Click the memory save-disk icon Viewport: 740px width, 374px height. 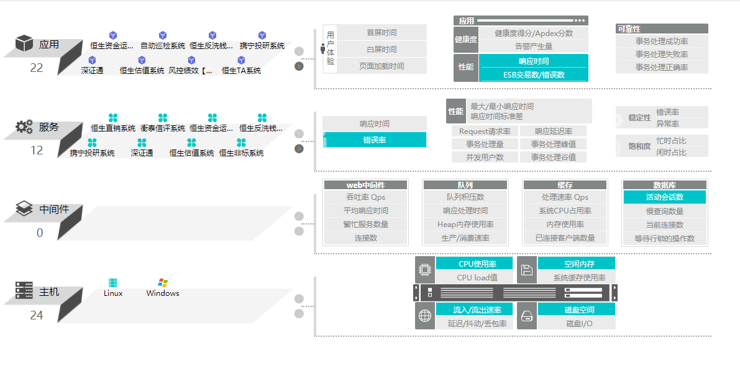[x=527, y=270]
